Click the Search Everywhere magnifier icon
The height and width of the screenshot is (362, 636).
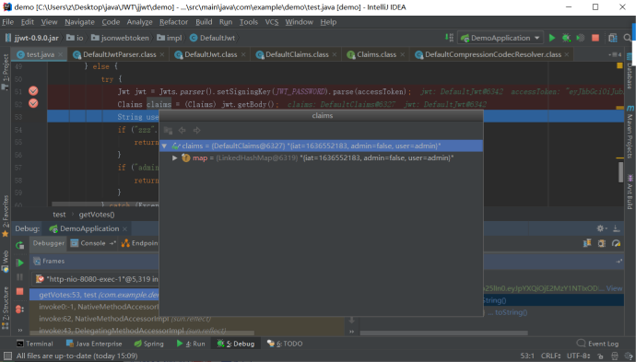[x=628, y=38]
